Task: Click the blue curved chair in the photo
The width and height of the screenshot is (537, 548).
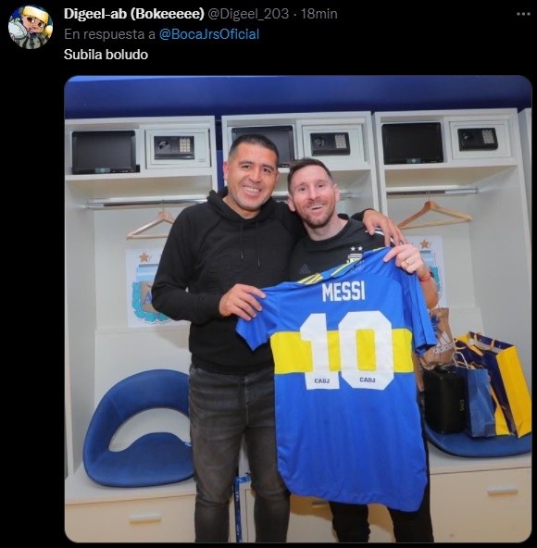Action: (138, 428)
